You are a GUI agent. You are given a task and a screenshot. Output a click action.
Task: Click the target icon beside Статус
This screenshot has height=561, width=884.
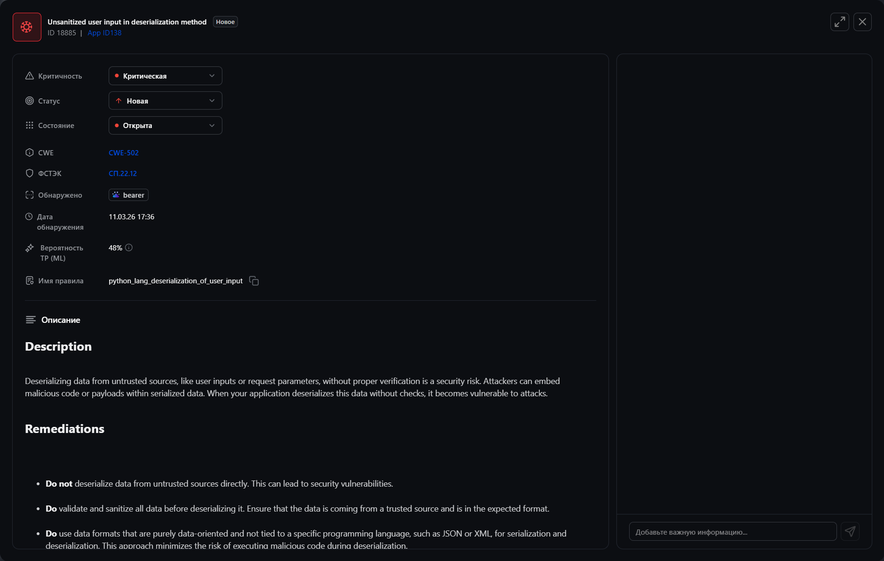(x=30, y=101)
